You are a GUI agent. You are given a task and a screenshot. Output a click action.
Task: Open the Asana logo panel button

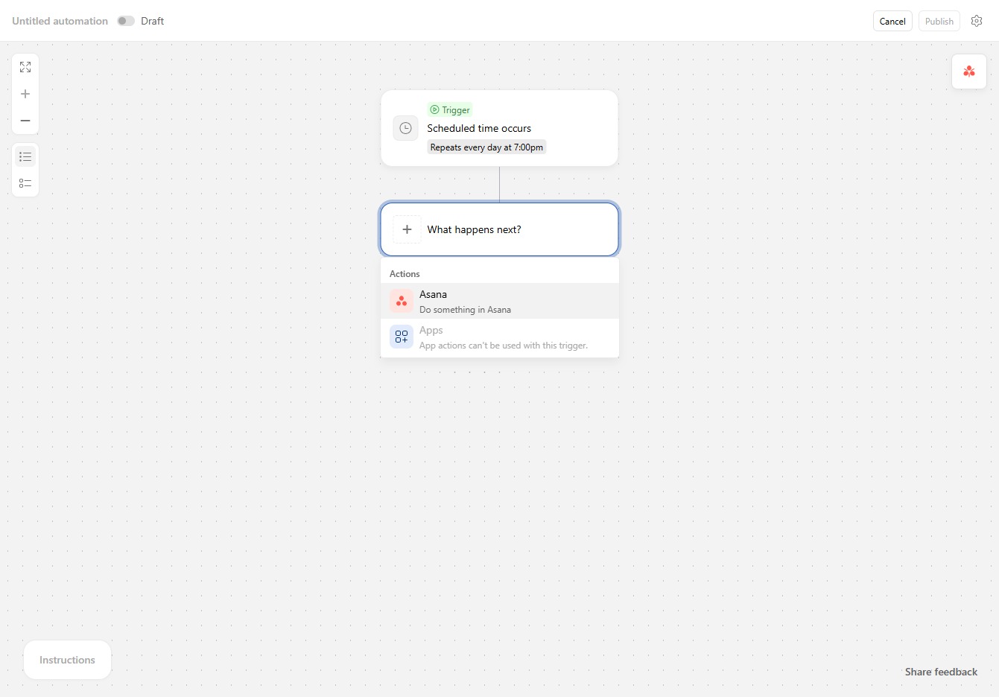click(969, 71)
